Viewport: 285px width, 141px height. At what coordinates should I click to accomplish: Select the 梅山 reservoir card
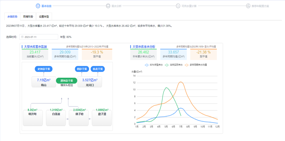(44, 82)
